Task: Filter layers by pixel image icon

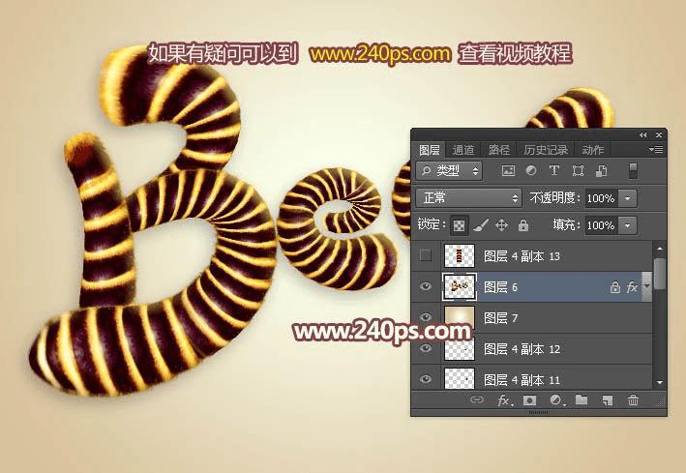Action: [508, 170]
